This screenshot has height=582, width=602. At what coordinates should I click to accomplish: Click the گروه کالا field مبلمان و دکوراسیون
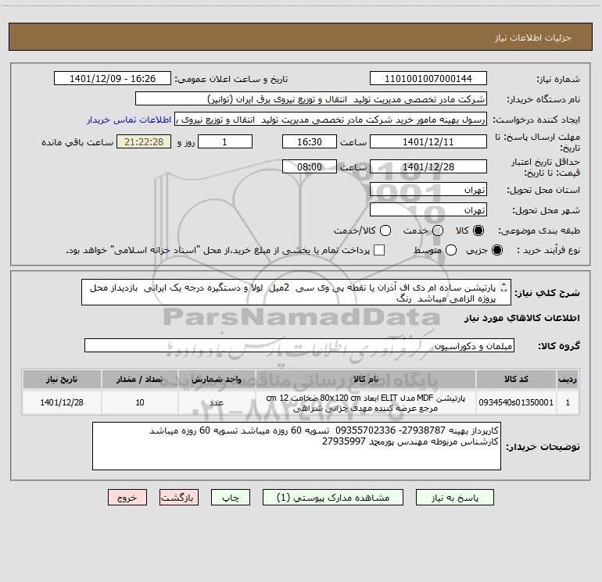tap(299, 345)
